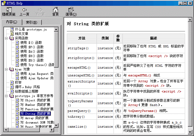Click the page icon beside 使用 Ajax.Request 类
This screenshot has height=136, width=194.
click(x=17, y=74)
